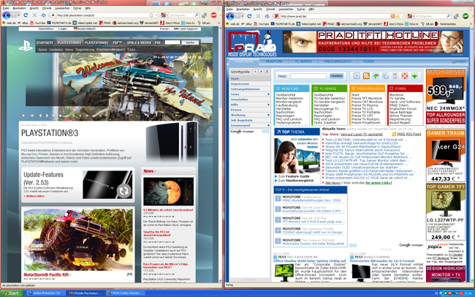Click Adblock Plus icon in PlayStation window
The image size is (475, 297).
pyautogui.click(x=214, y=15)
